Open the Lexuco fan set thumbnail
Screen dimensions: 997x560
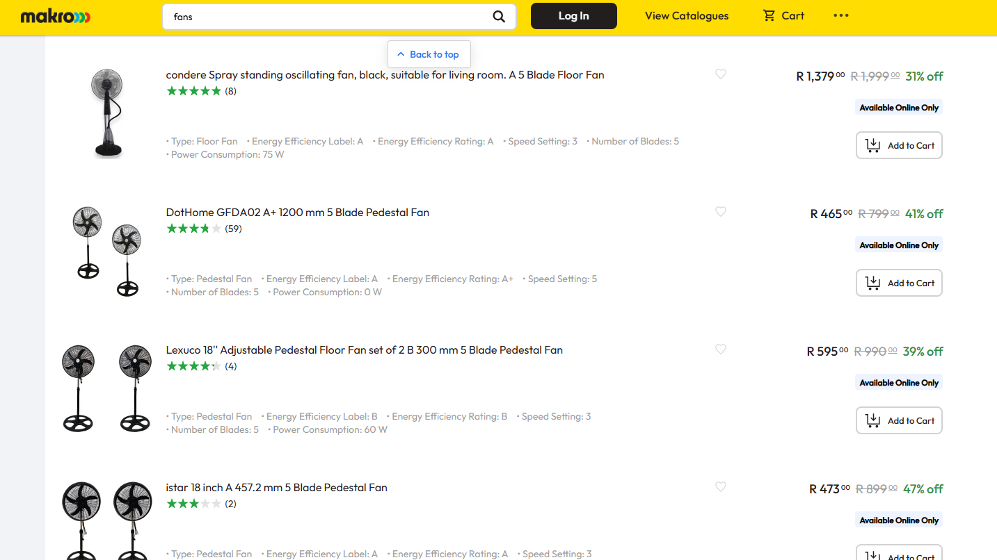[108, 388]
